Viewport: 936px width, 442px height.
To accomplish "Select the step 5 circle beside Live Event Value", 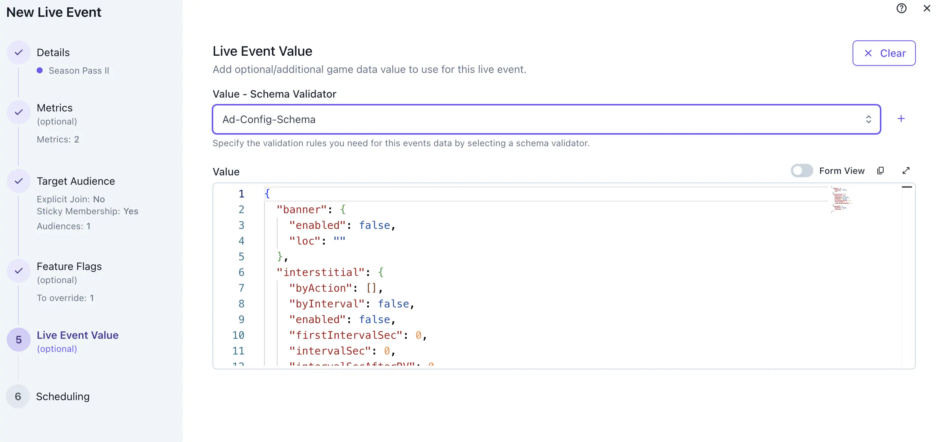I will pyautogui.click(x=18, y=340).
